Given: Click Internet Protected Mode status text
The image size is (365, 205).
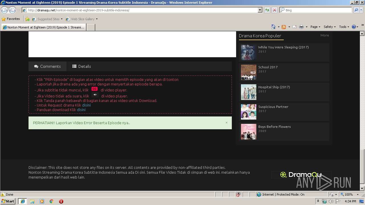Looking at the screenshot, I should coord(283,194).
